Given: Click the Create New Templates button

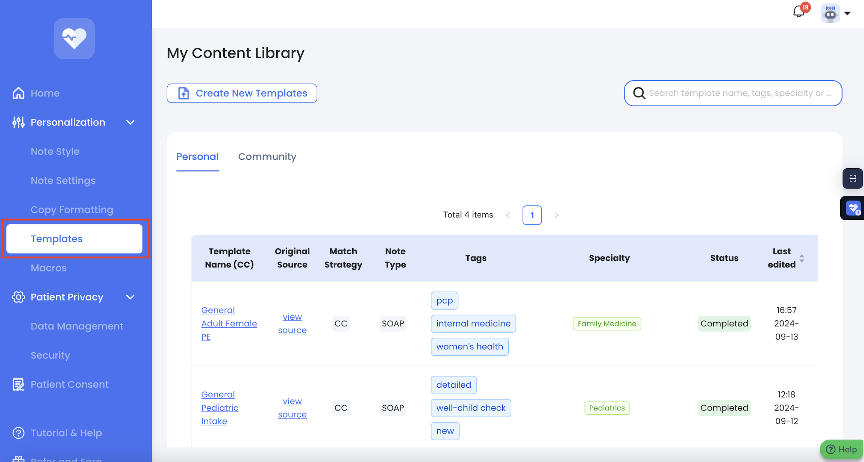Looking at the screenshot, I should [x=242, y=93].
